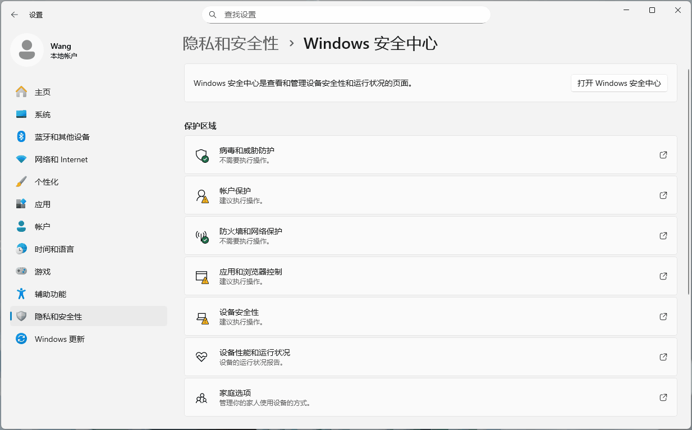
Task: Click the 系统 monitor icon
Action: coord(21,114)
